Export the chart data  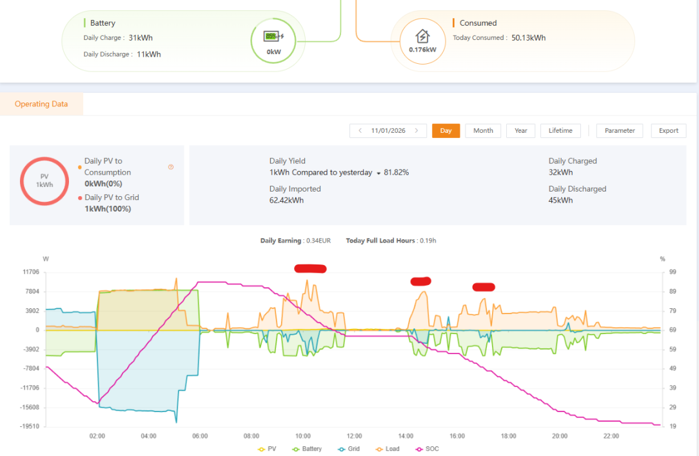(x=668, y=130)
